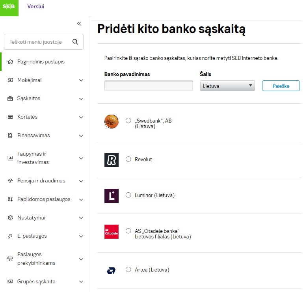The height and width of the screenshot is (292, 307).
Task: Expand the Mokėjimai menu chevron
Action: coord(81,80)
